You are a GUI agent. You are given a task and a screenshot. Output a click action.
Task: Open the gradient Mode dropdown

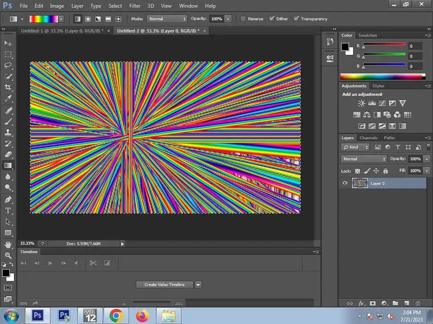click(x=167, y=19)
